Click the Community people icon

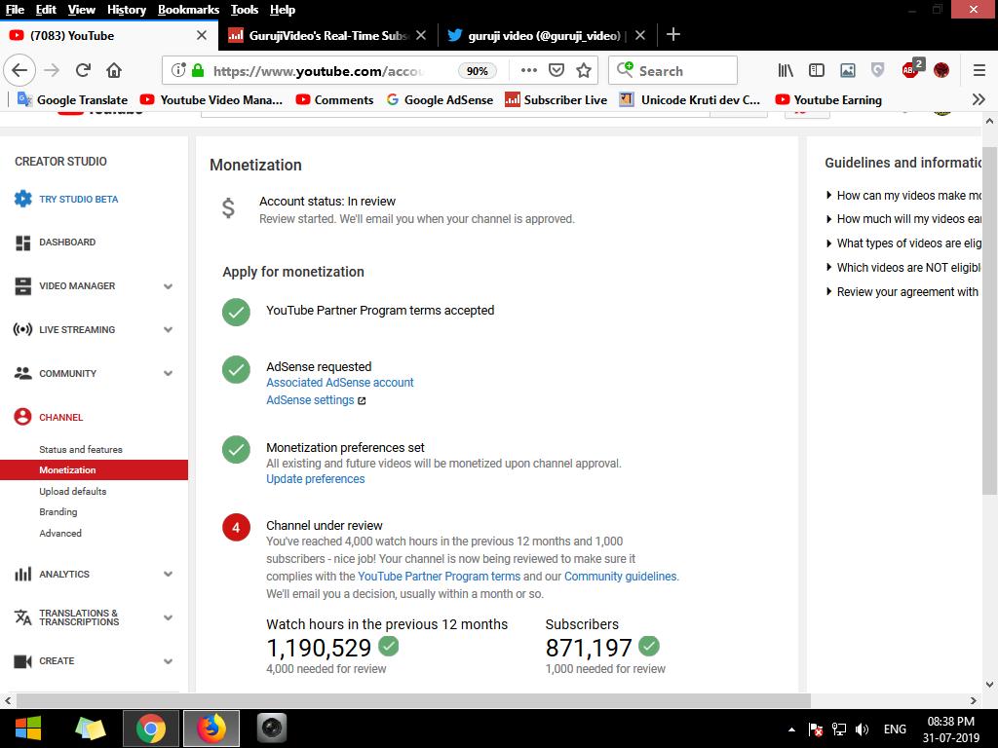[x=23, y=373]
